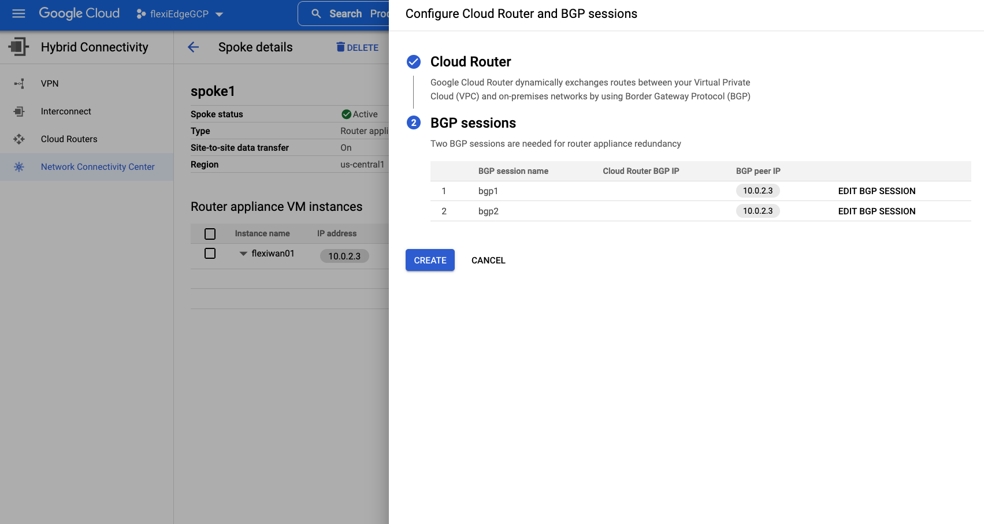Click the Hybrid Connectivity product icon
The image size is (984, 524).
click(18, 47)
